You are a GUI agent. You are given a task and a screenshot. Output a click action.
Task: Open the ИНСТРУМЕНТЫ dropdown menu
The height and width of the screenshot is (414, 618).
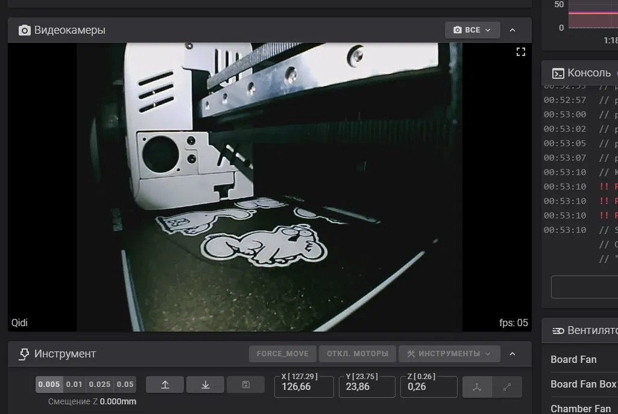pyautogui.click(x=449, y=353)
